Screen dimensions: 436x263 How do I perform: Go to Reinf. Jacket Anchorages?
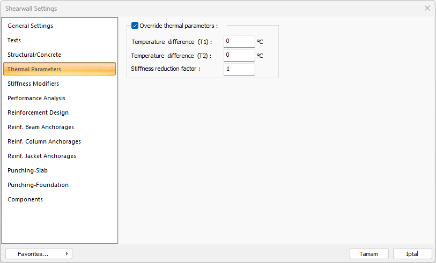click(42, 156)
